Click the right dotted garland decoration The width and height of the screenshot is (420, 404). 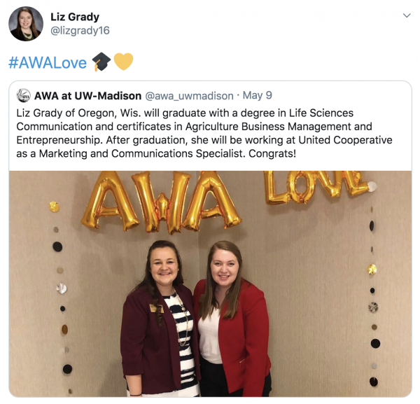click(373, 284)
